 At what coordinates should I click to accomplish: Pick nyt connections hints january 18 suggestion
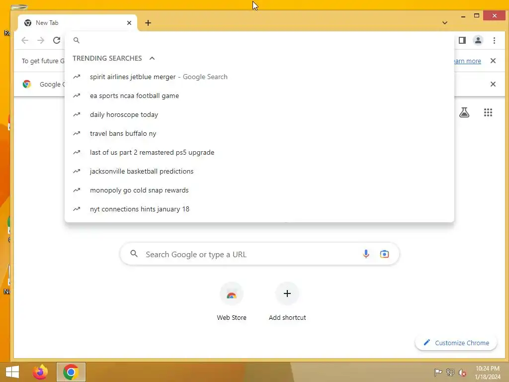click(x=259, y=209)
